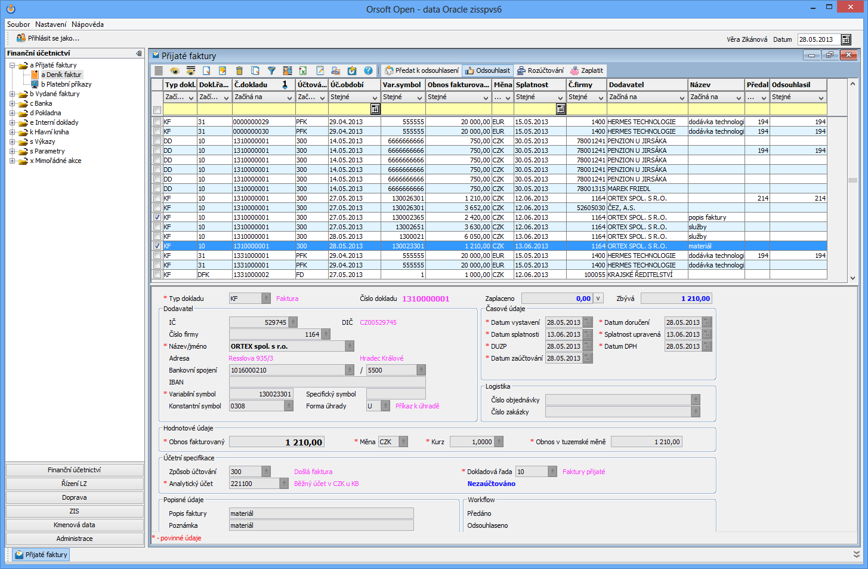The image size is (868, 569).
Task: Expand the b Vydané faktury tree node
Action: tap(12, 94)
